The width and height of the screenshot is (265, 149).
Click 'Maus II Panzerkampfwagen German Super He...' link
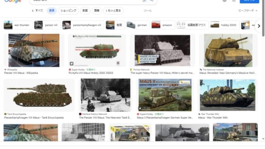coord(165,118)
